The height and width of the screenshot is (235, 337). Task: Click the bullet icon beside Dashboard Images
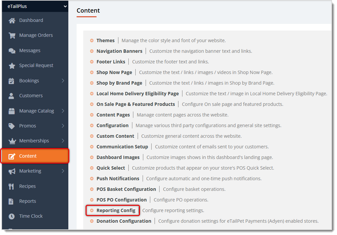(92, 157)
